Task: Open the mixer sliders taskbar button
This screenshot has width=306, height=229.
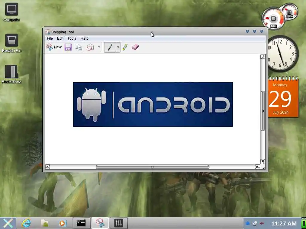Action: pyautogui.click(x=119, y=223)
